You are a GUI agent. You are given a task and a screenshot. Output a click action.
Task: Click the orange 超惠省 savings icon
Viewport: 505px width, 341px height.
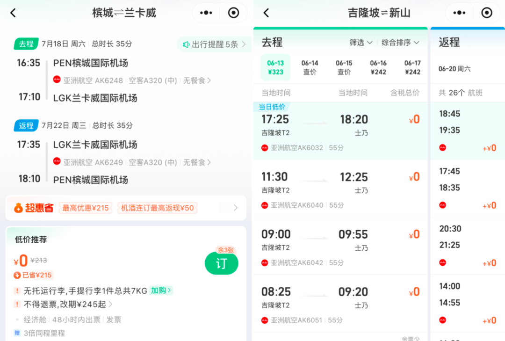[x=19, y=207]
